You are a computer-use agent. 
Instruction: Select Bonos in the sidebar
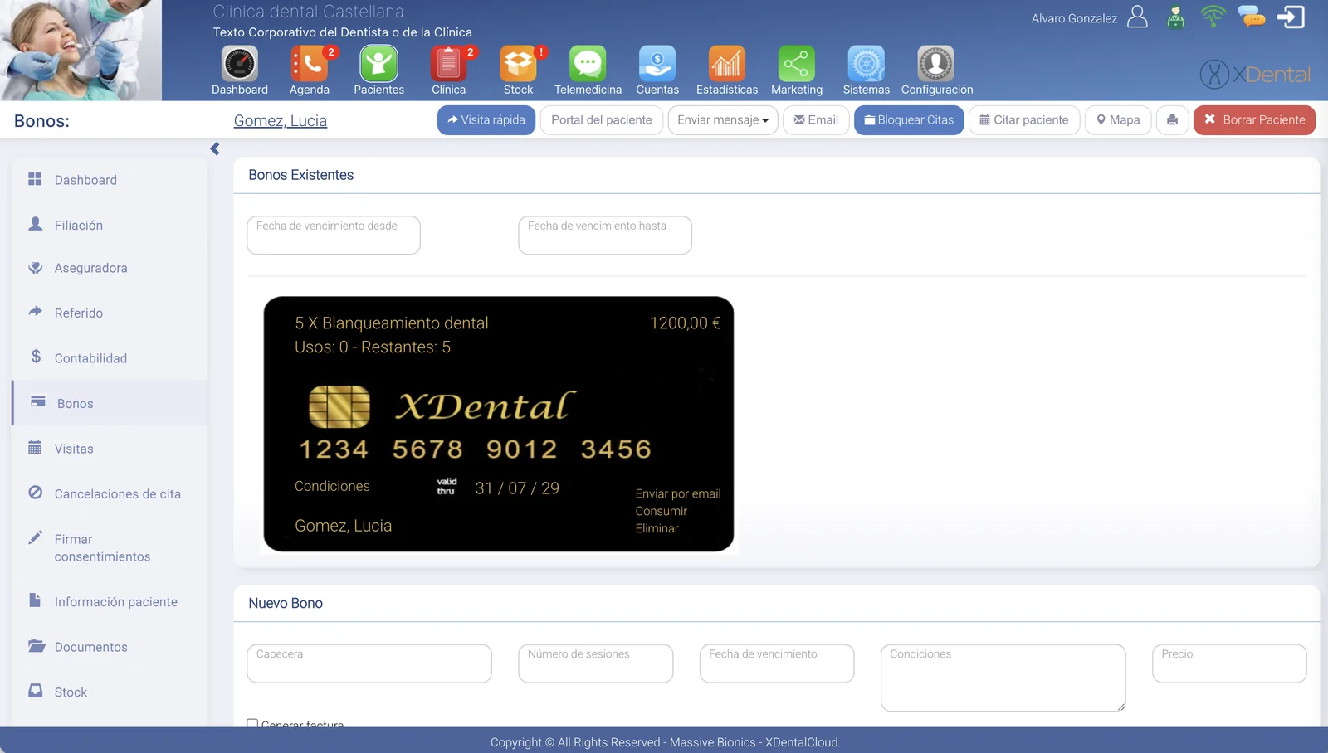tap(110, 403)
